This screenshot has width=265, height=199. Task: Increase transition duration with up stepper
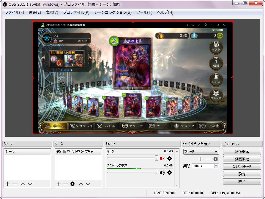tap(216, 165)
